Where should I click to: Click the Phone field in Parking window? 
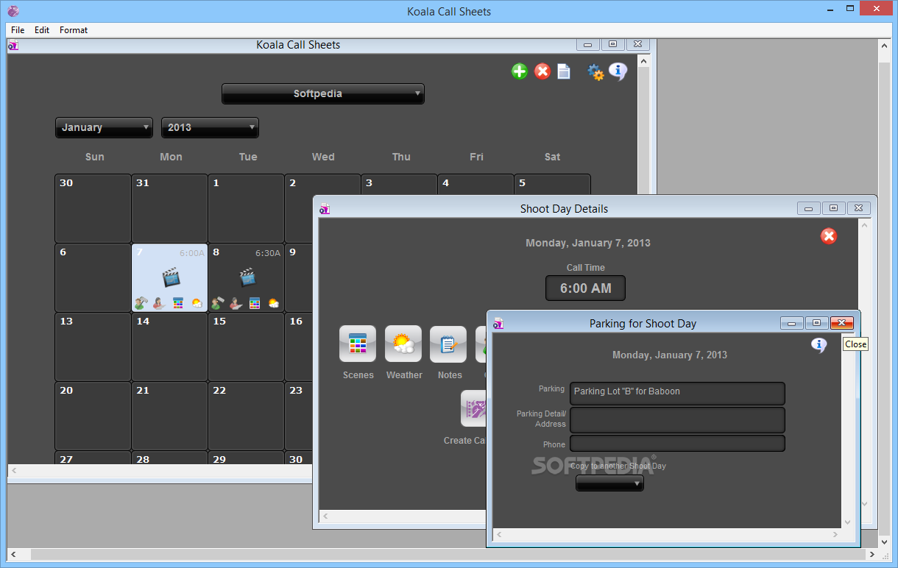click(x=677, y=443)
